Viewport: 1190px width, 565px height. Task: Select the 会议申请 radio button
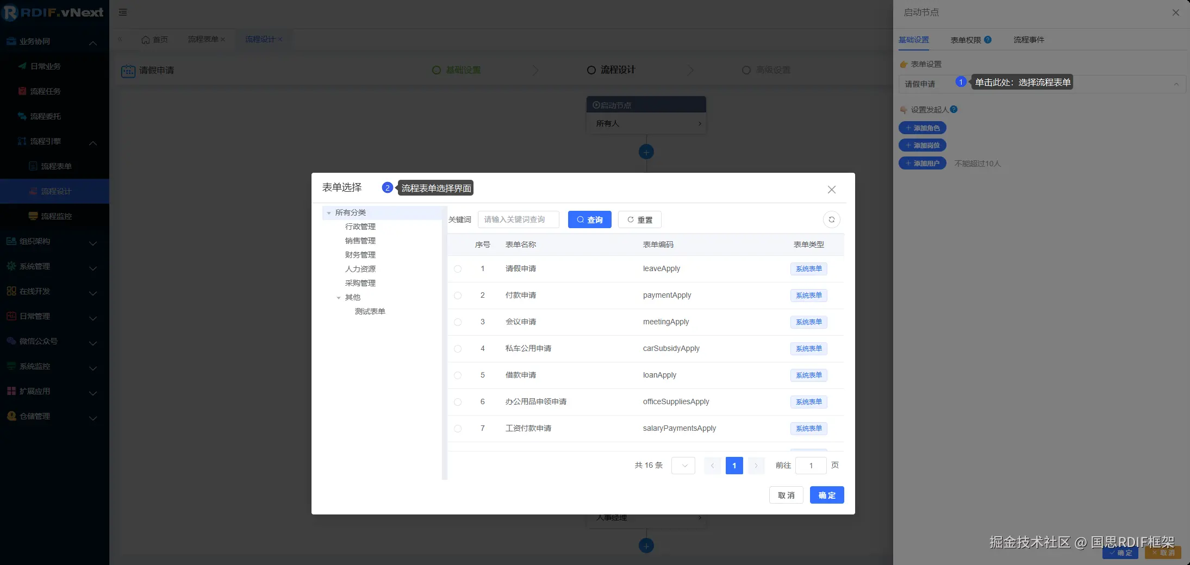point(457,322)
